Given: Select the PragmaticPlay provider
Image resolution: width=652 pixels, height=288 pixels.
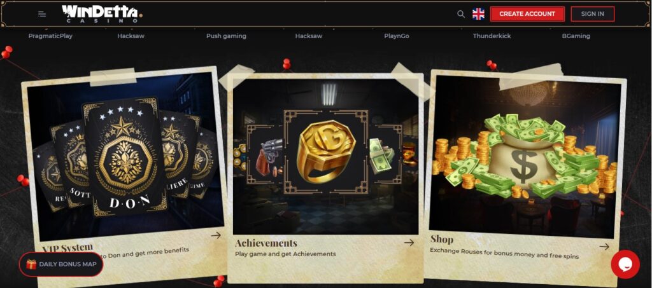Looking at the screenshot, I should coord(50,36).
